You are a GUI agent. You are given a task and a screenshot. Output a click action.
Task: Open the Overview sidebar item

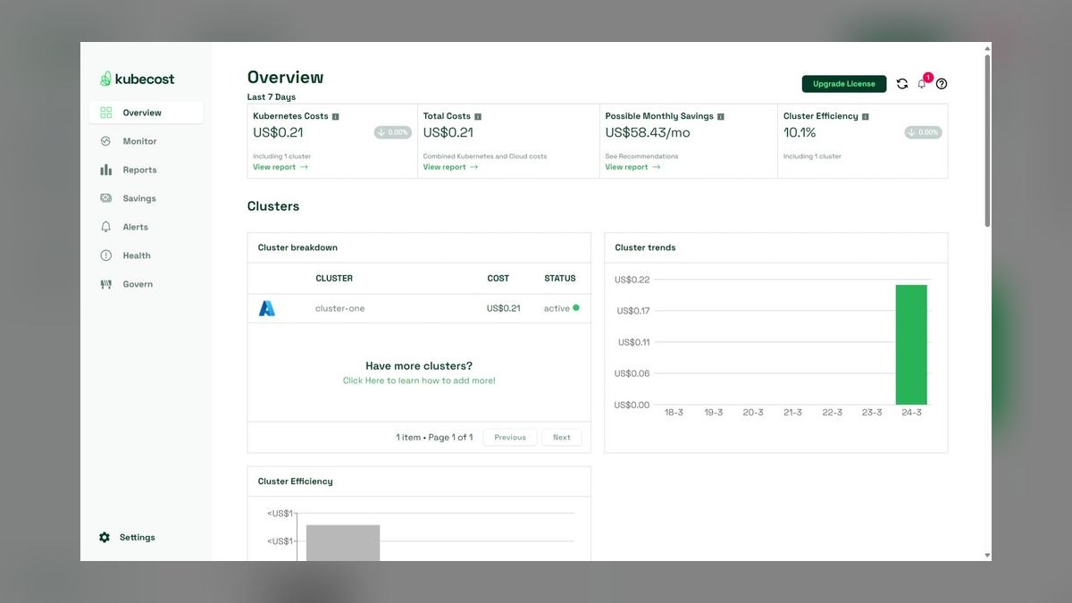click(146, 113)
